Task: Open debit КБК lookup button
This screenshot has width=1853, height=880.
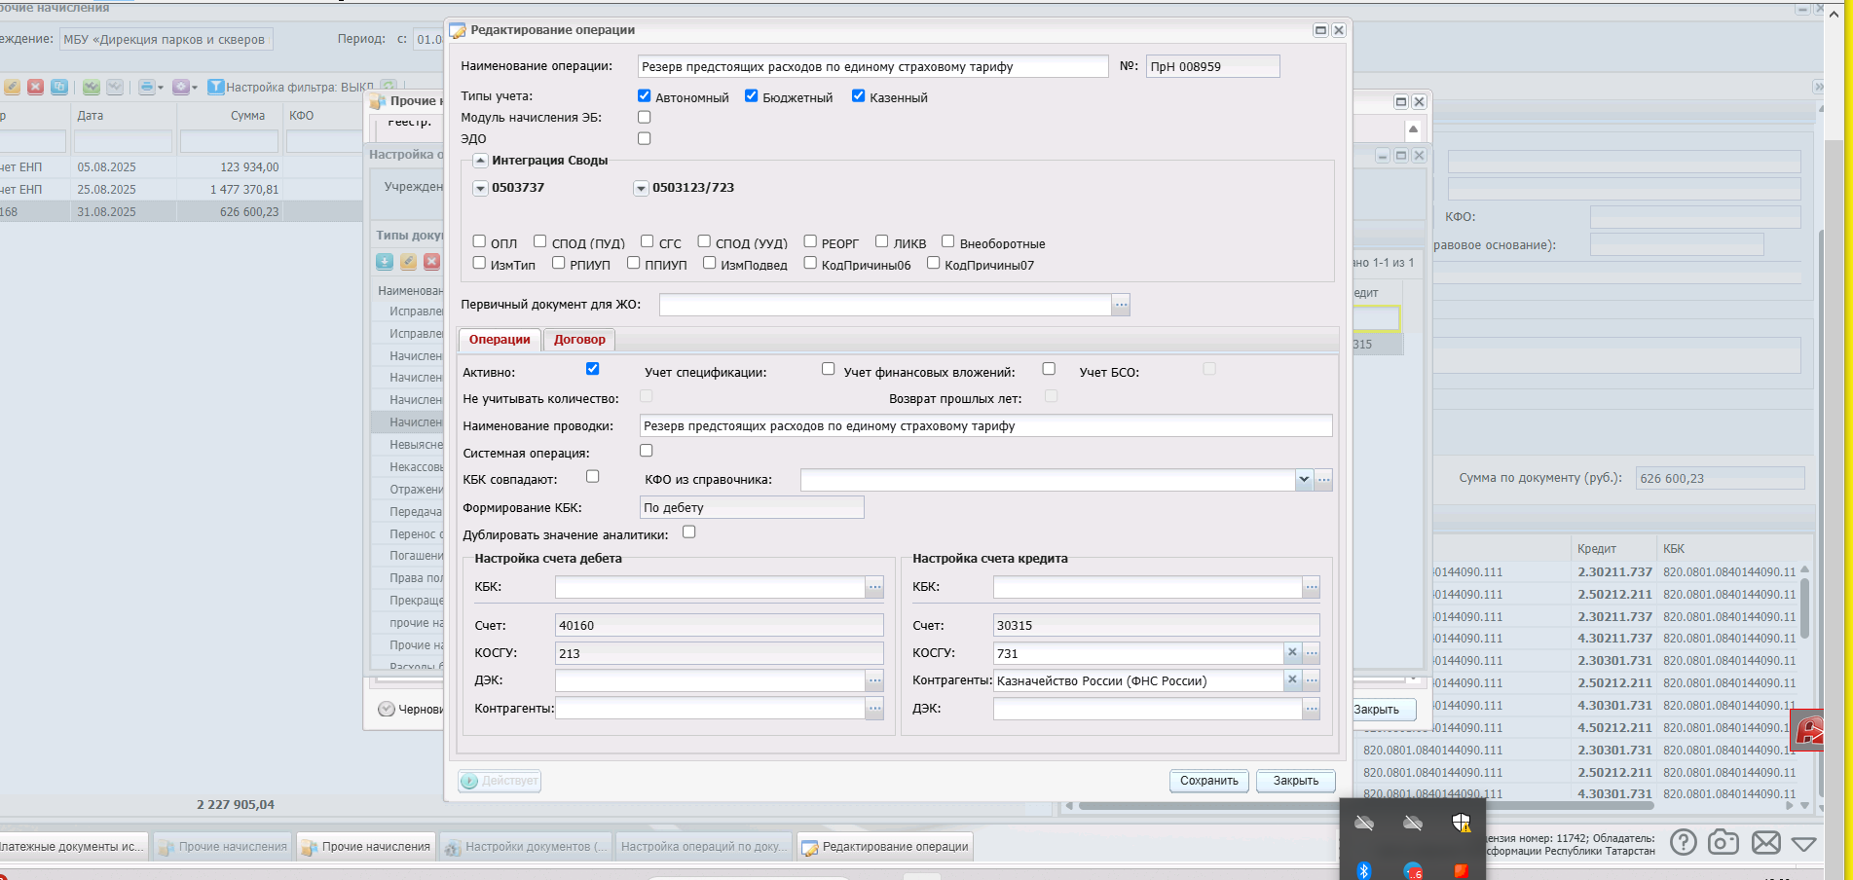Action: 874,587
